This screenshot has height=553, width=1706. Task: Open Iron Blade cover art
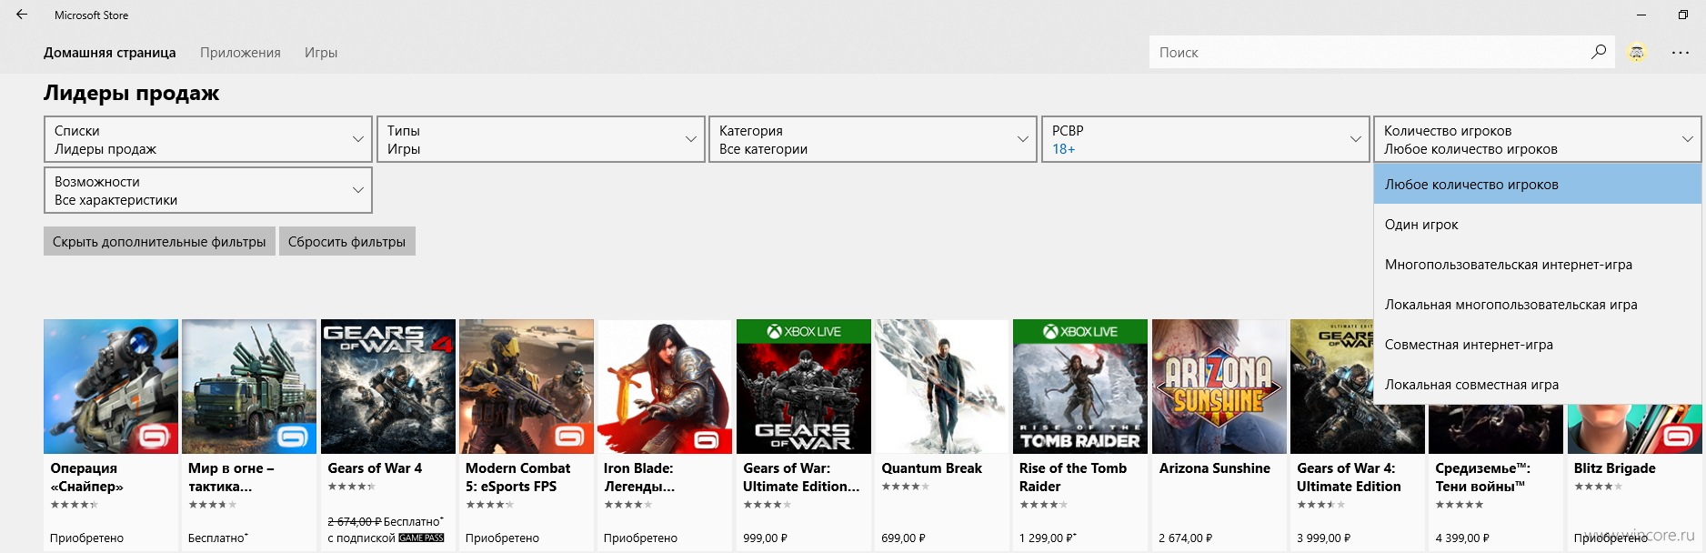(665, 387)
